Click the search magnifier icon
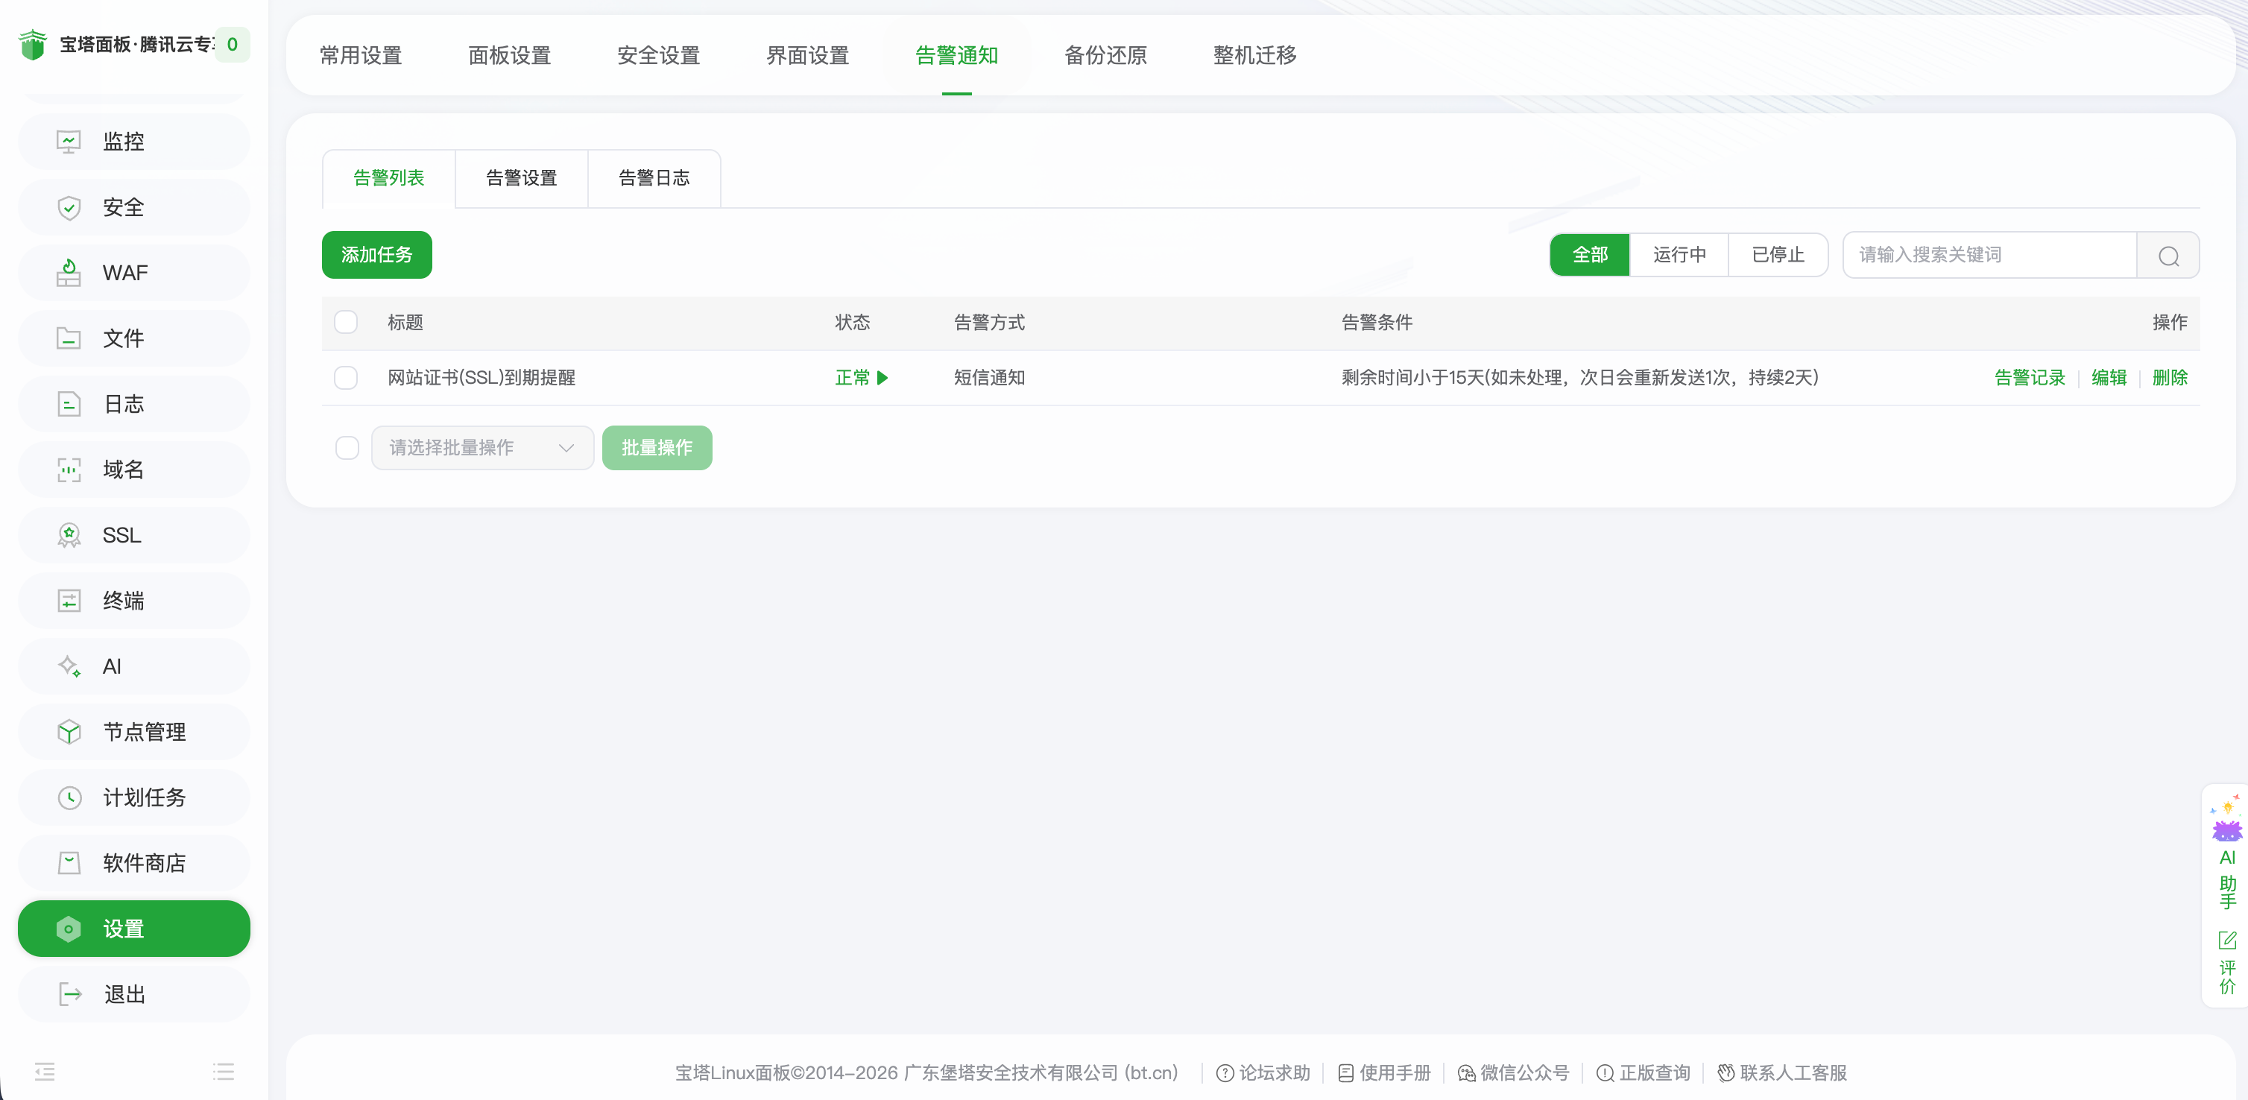Screen dimensions: 2248x1100 tap(2168, 256)
